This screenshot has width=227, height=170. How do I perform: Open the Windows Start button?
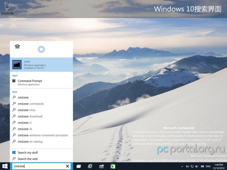pyautogui.click(x=5, y=166)
